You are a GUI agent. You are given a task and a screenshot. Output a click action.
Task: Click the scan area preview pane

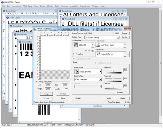point(55,58)
